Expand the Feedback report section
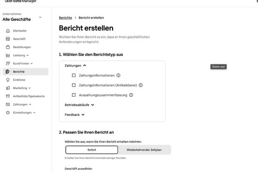Image resolution: width=258 pixels, height=172 pixels. point(74,115)
